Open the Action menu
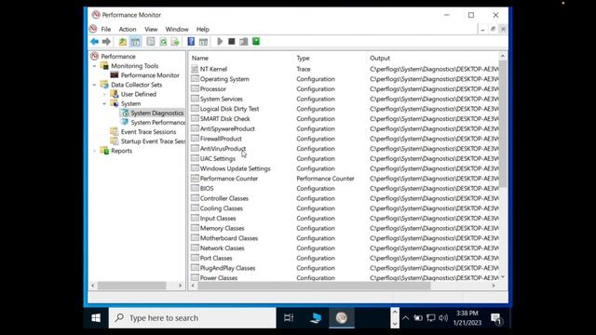 point(128,29)
